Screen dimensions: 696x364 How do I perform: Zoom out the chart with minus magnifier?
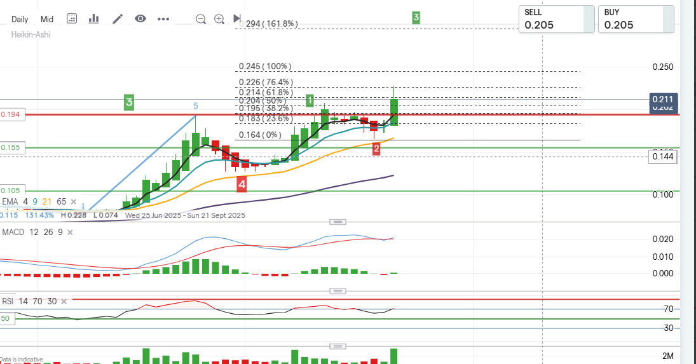pyautogui.click(x=201, y=19)
